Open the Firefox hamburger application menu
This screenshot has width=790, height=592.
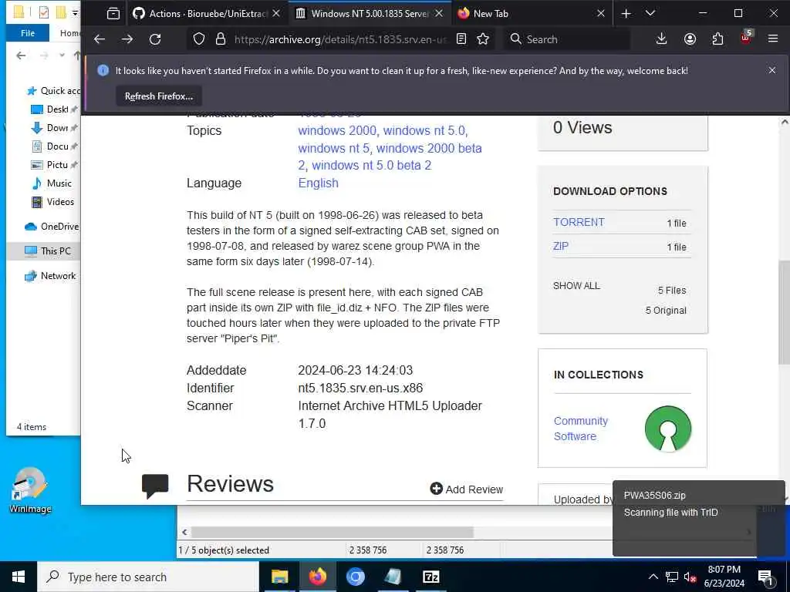pos(773,39)
